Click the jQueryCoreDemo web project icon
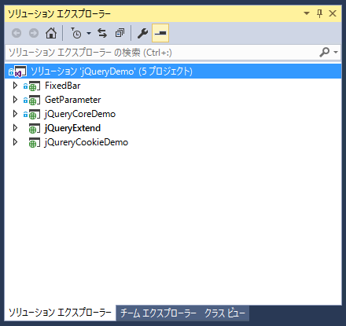Image resolution: width=346 pixels, height=326 pixels. (x=35, y=114)
